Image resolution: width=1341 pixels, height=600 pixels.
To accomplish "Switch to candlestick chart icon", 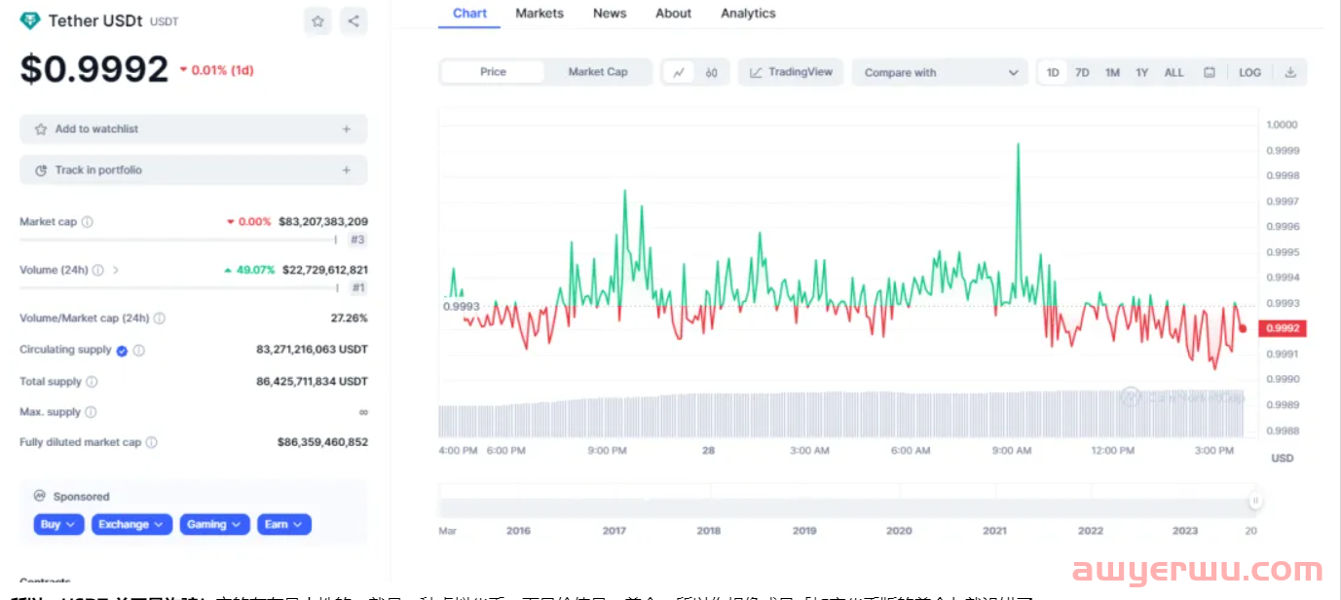I will (x=712, y=72).
